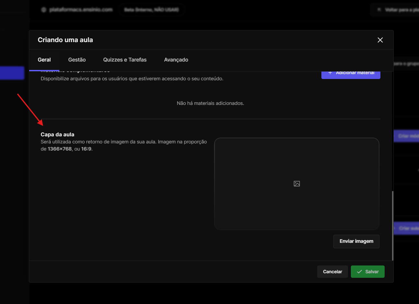Add a material with Adicionar material text
This screenshot has height=304, width=419.
(355, 73)
